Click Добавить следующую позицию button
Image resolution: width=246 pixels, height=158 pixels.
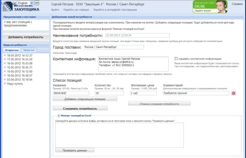85,99
